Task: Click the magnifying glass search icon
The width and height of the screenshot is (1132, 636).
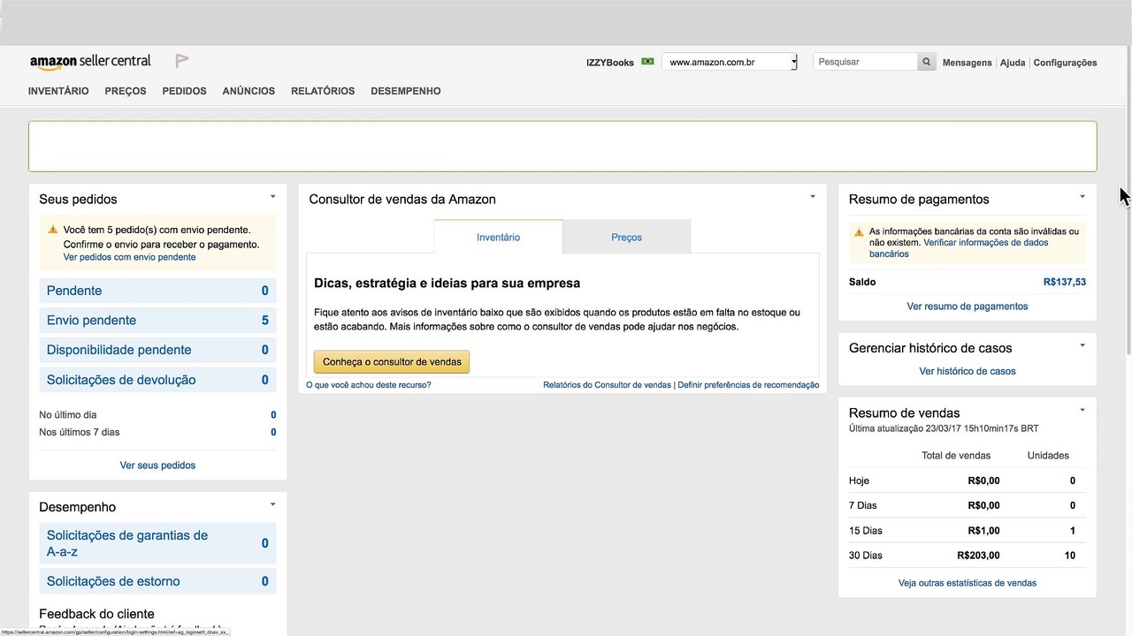Action: (x=927, y=62)
